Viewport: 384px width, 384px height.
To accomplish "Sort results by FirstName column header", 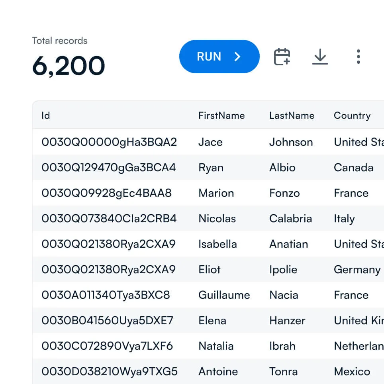I will click(x=221, y=116).
